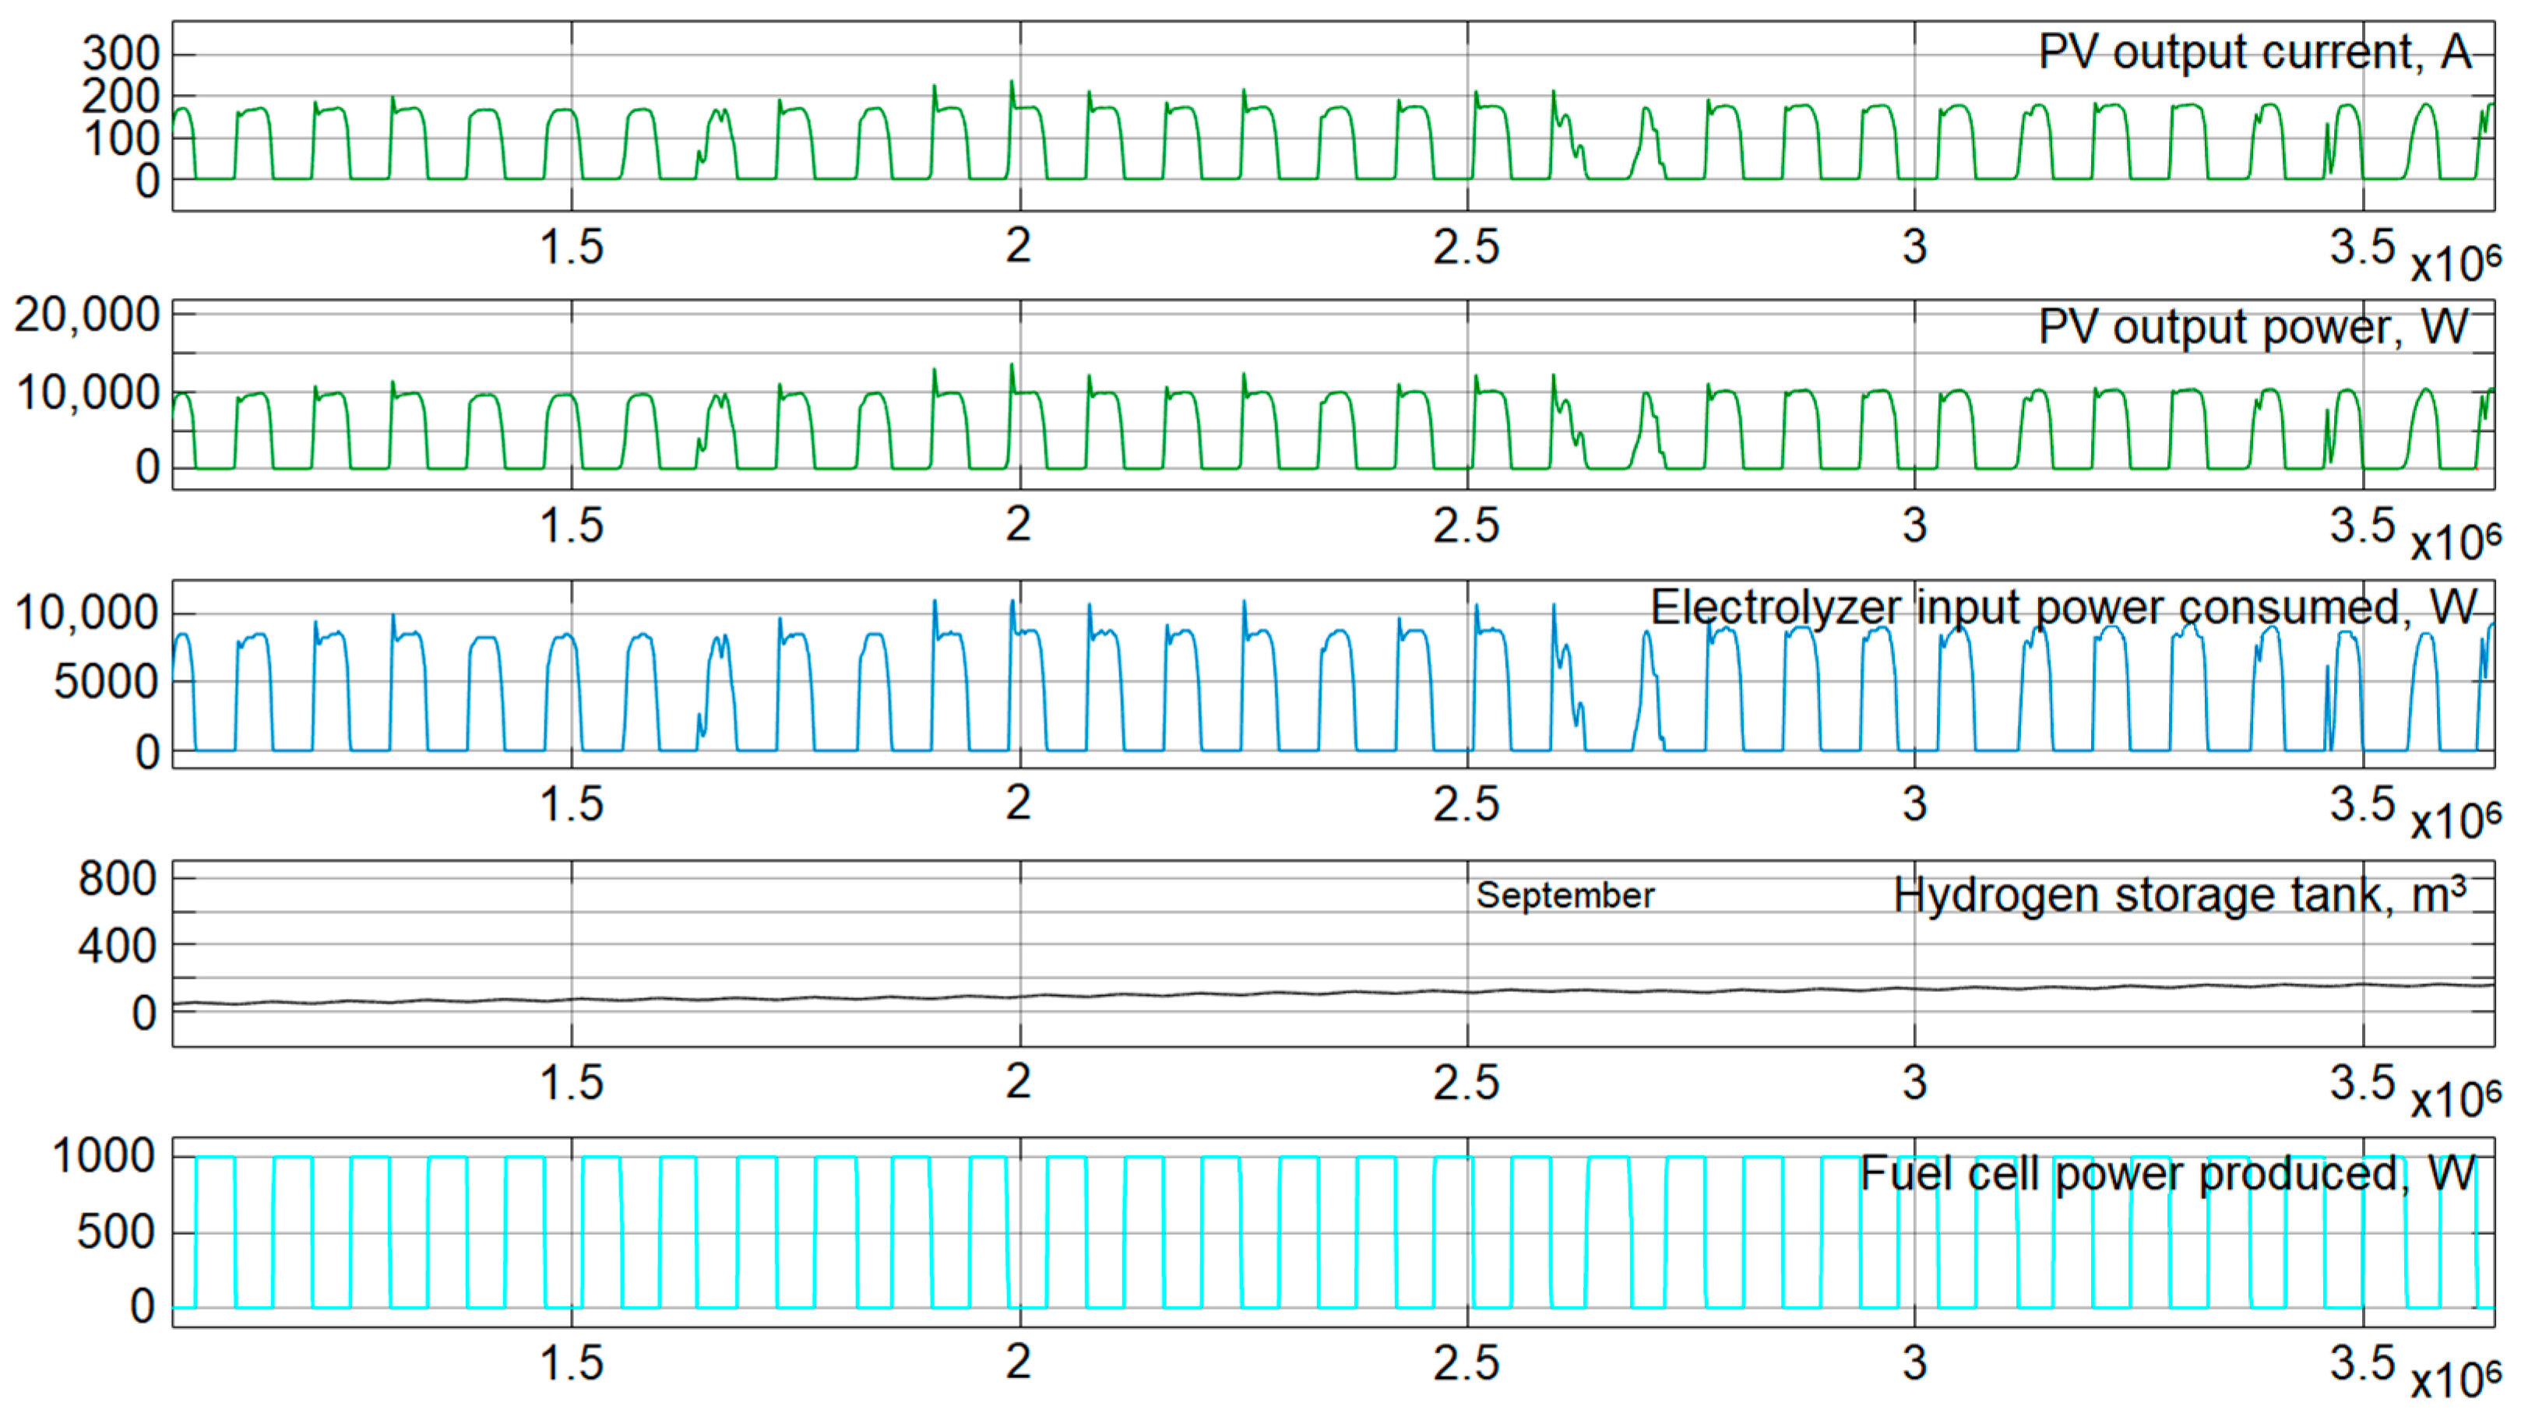This screenshot has width=2521, height=1413.
Task: Click the 3 x-axis label under the hydrogen plot
Action: point(1914,1082)
